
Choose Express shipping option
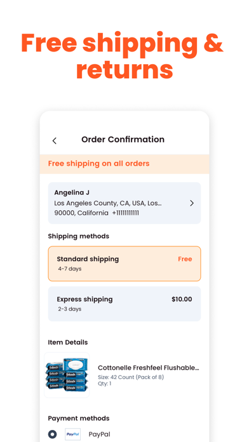tap(124, 304)
